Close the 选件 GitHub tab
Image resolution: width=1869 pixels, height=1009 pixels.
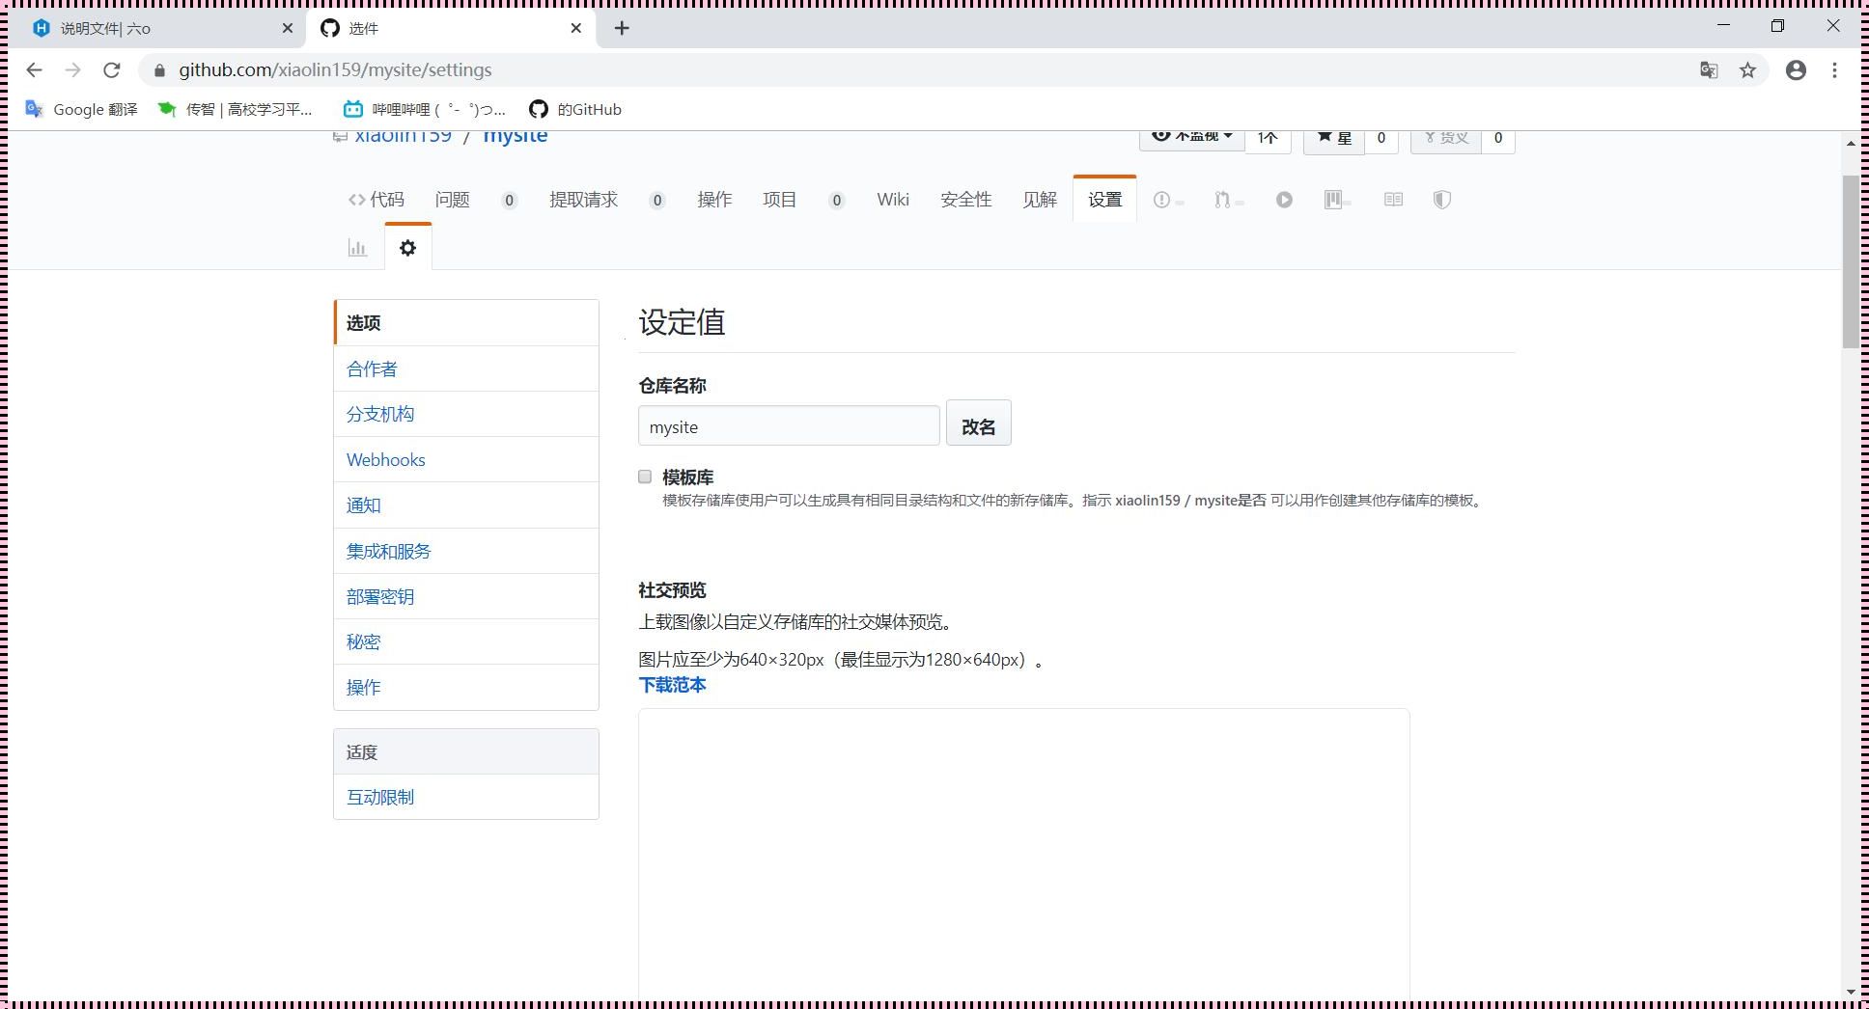click(x=576, y=28)
